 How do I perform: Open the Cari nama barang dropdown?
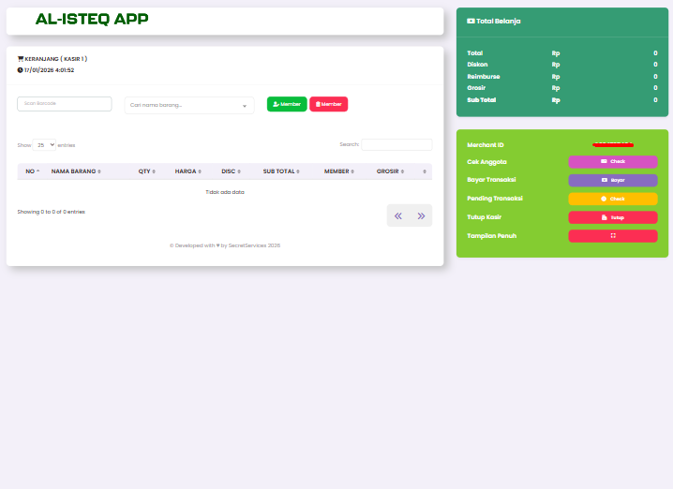tap(189, 105)
